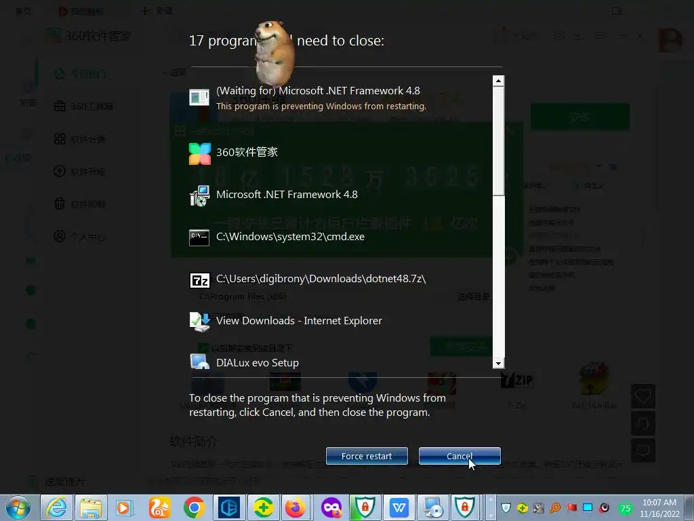Click 软件卸载 in the dimmed 360 sidebar

(80, 204)
